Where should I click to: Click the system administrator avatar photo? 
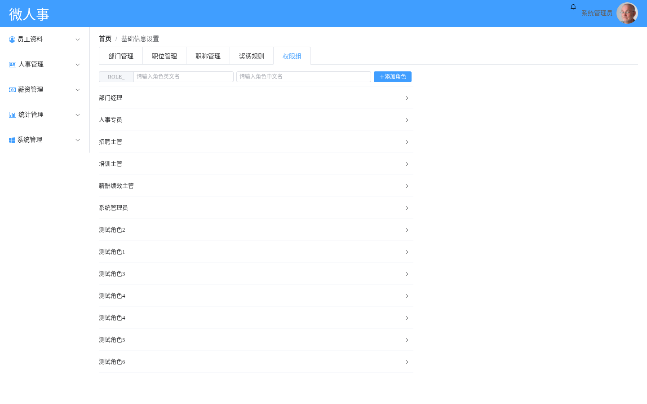pos(627,13)
